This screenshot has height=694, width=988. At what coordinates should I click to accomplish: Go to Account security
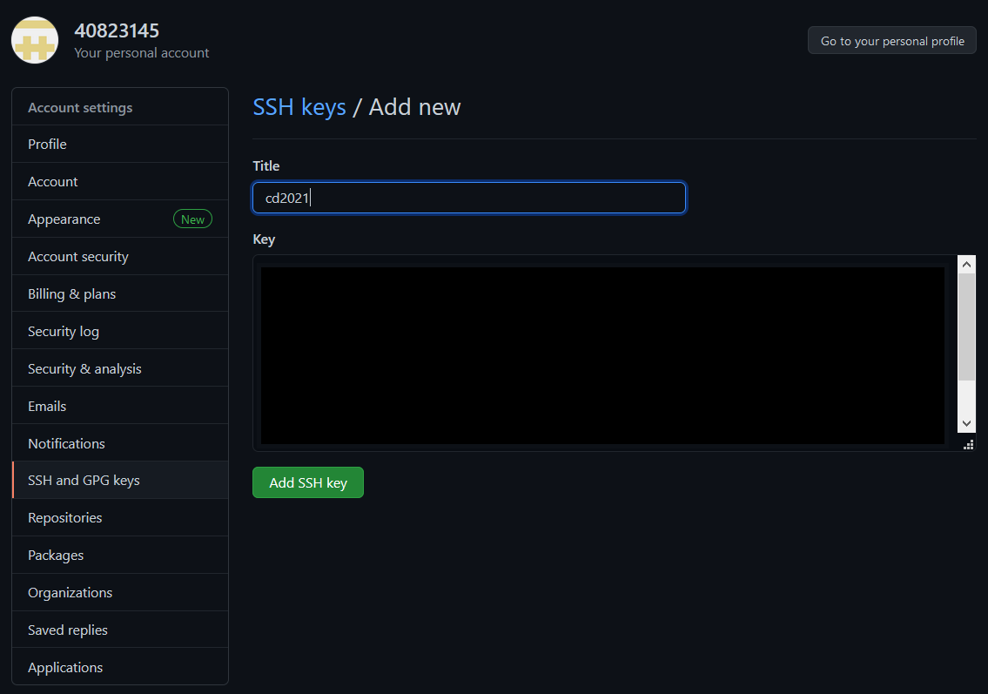pyautogui.click(x=120, y=257)
